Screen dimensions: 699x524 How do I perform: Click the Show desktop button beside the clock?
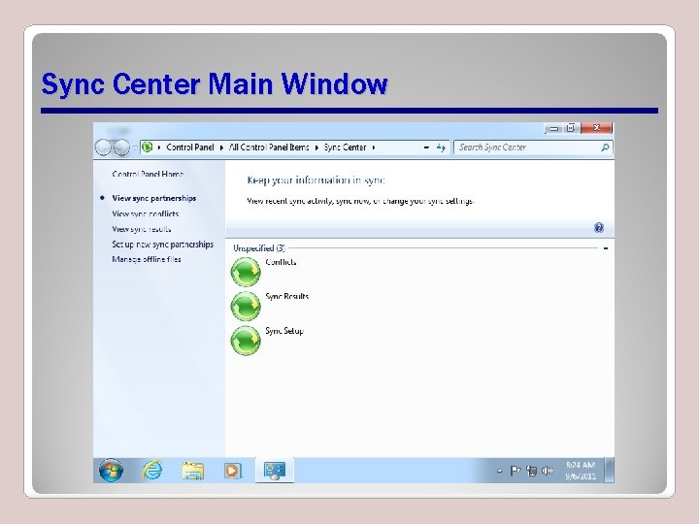609,471
